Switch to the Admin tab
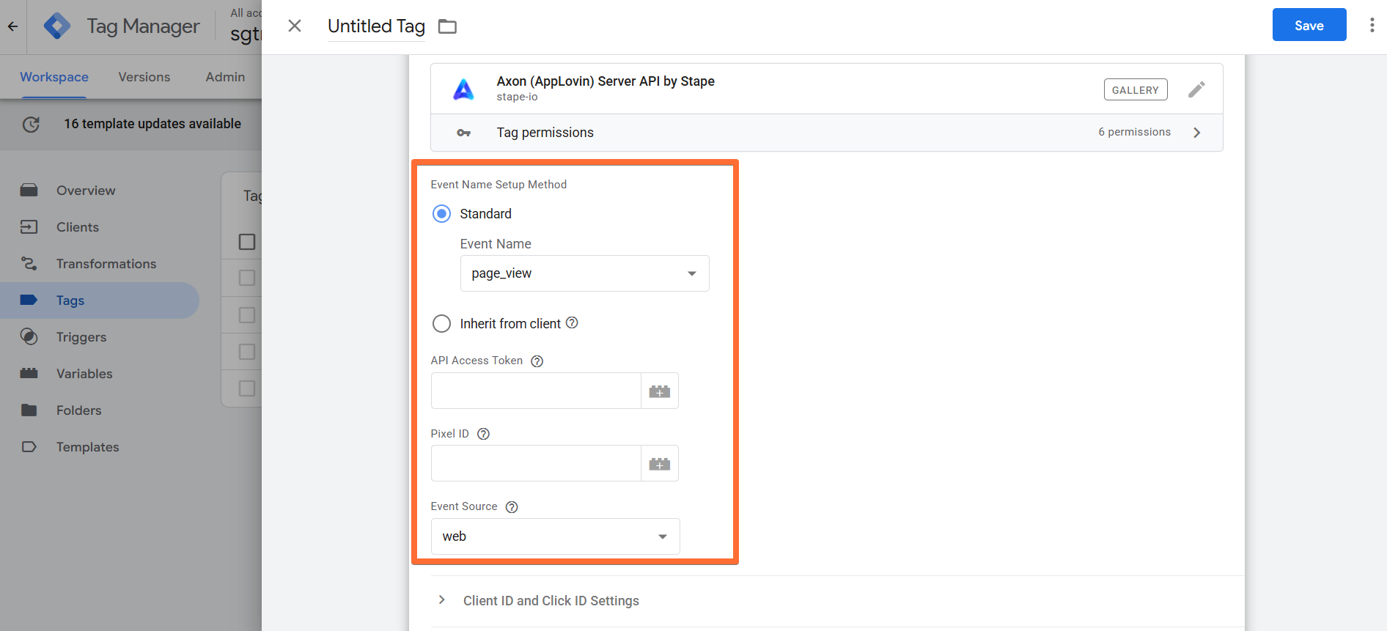The width and height of the screenshot is (1387, 631). pos(225,77)
